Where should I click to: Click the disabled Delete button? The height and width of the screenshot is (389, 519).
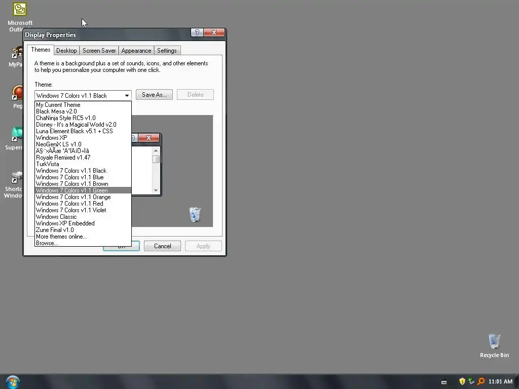pyautogui.click(x=195, y=95)
